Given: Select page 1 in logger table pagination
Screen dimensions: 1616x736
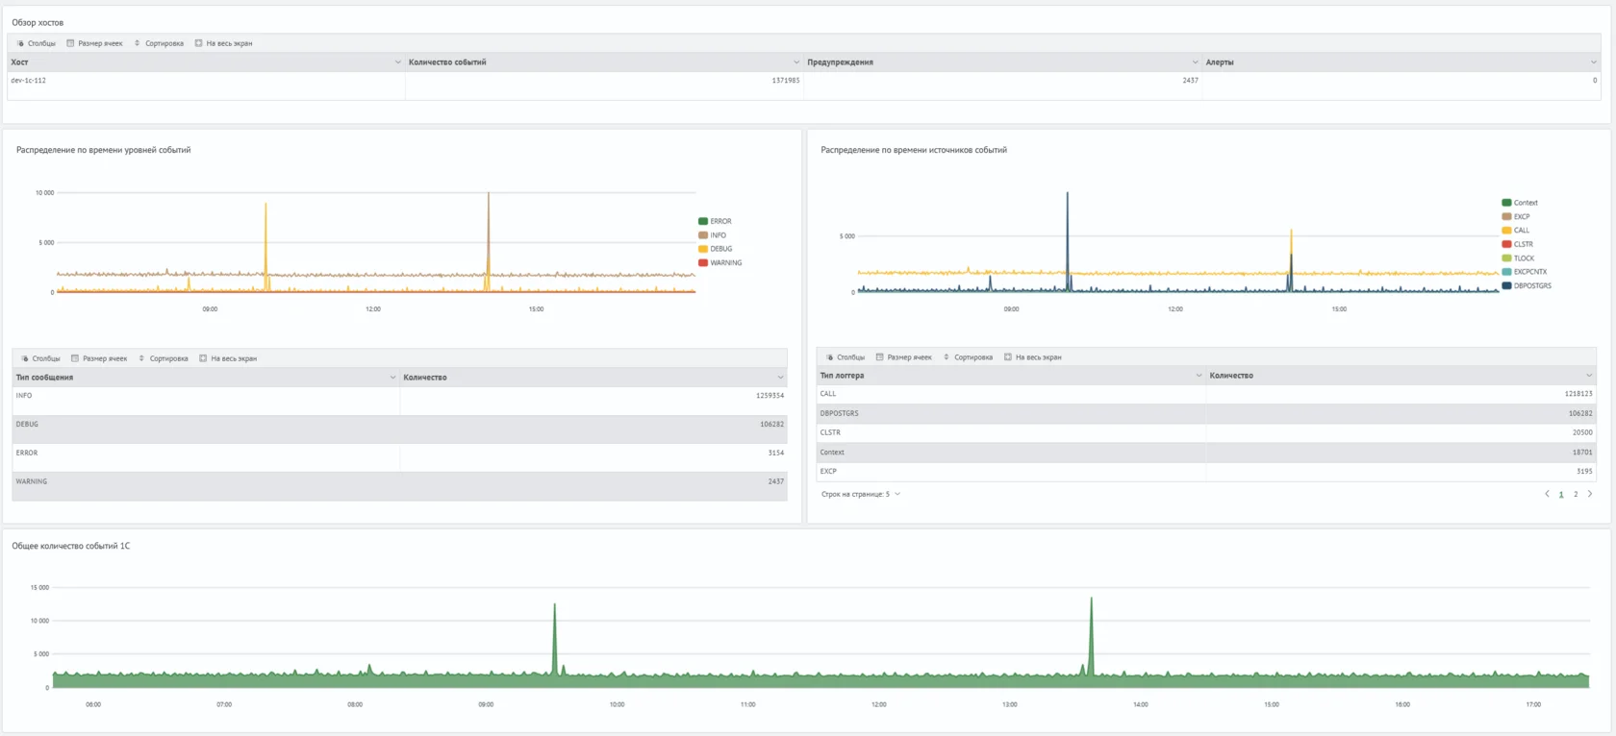Looking at the screenshot, I should click(x=1561, y=494).
